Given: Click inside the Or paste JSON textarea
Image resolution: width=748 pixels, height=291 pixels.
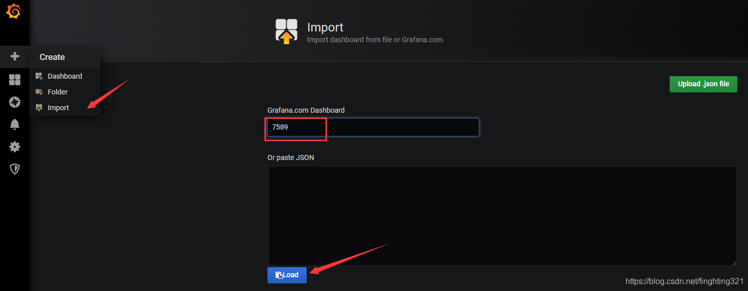Looking at the screenshot, I should click(502, 215).
